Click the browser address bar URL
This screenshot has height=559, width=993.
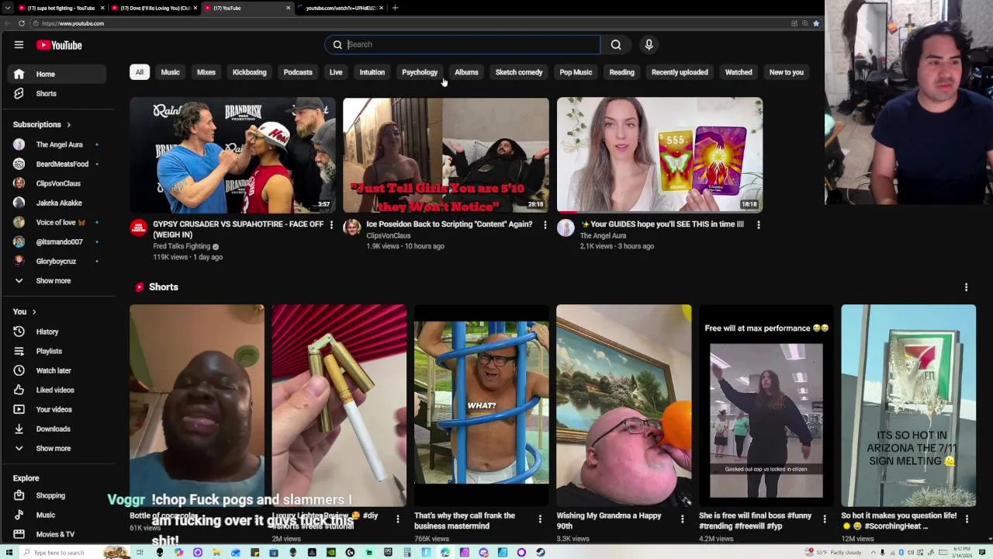click(x=73, y=23)
